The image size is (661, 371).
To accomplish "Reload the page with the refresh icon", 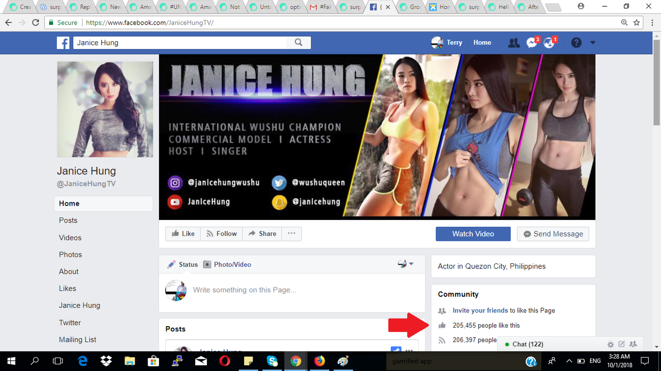I will click(35, 23).
